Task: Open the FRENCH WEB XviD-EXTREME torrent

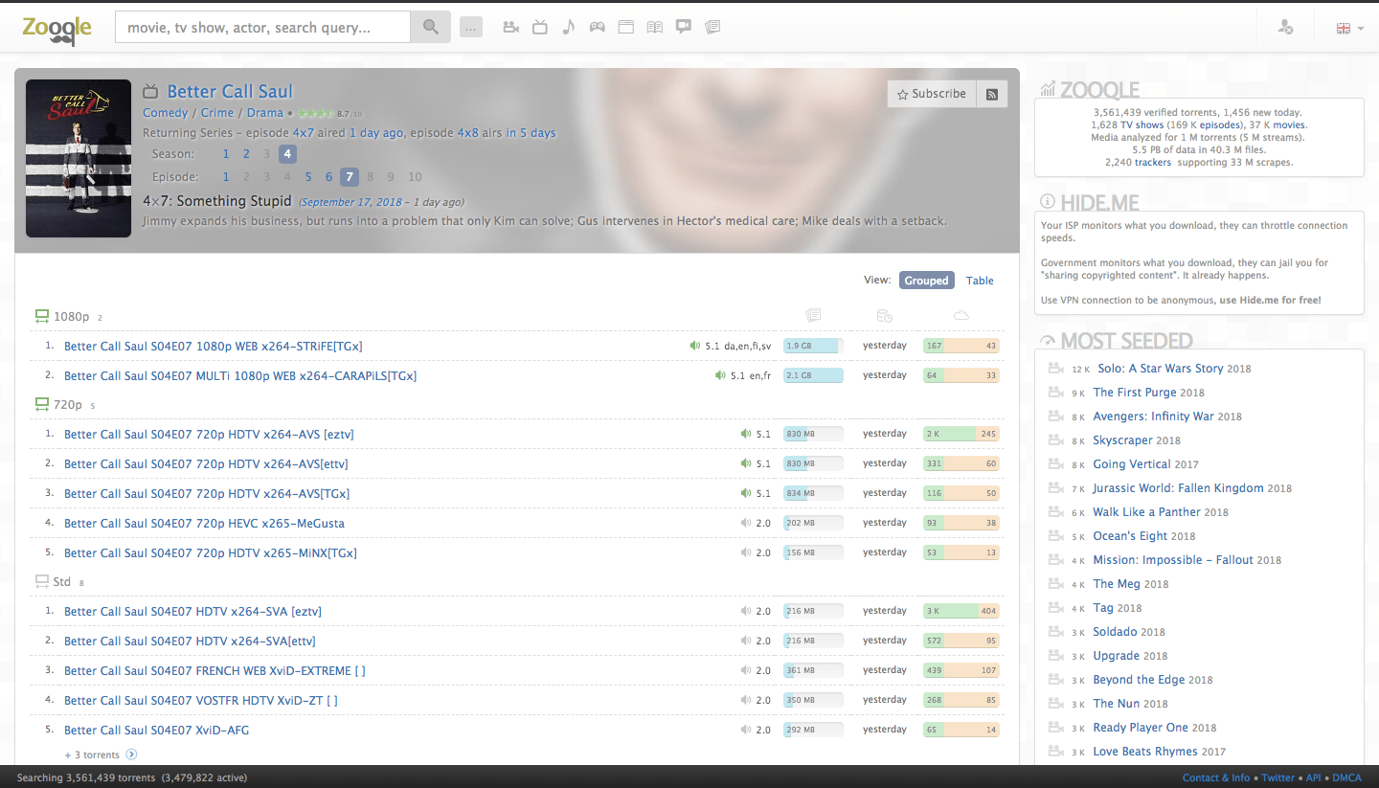Action: click(x=215, y=671)
